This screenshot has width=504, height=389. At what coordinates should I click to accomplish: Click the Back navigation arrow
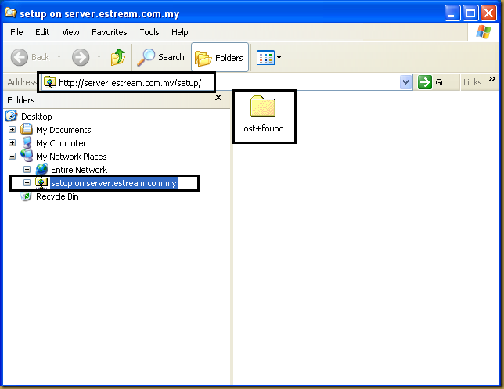point(20,57)
